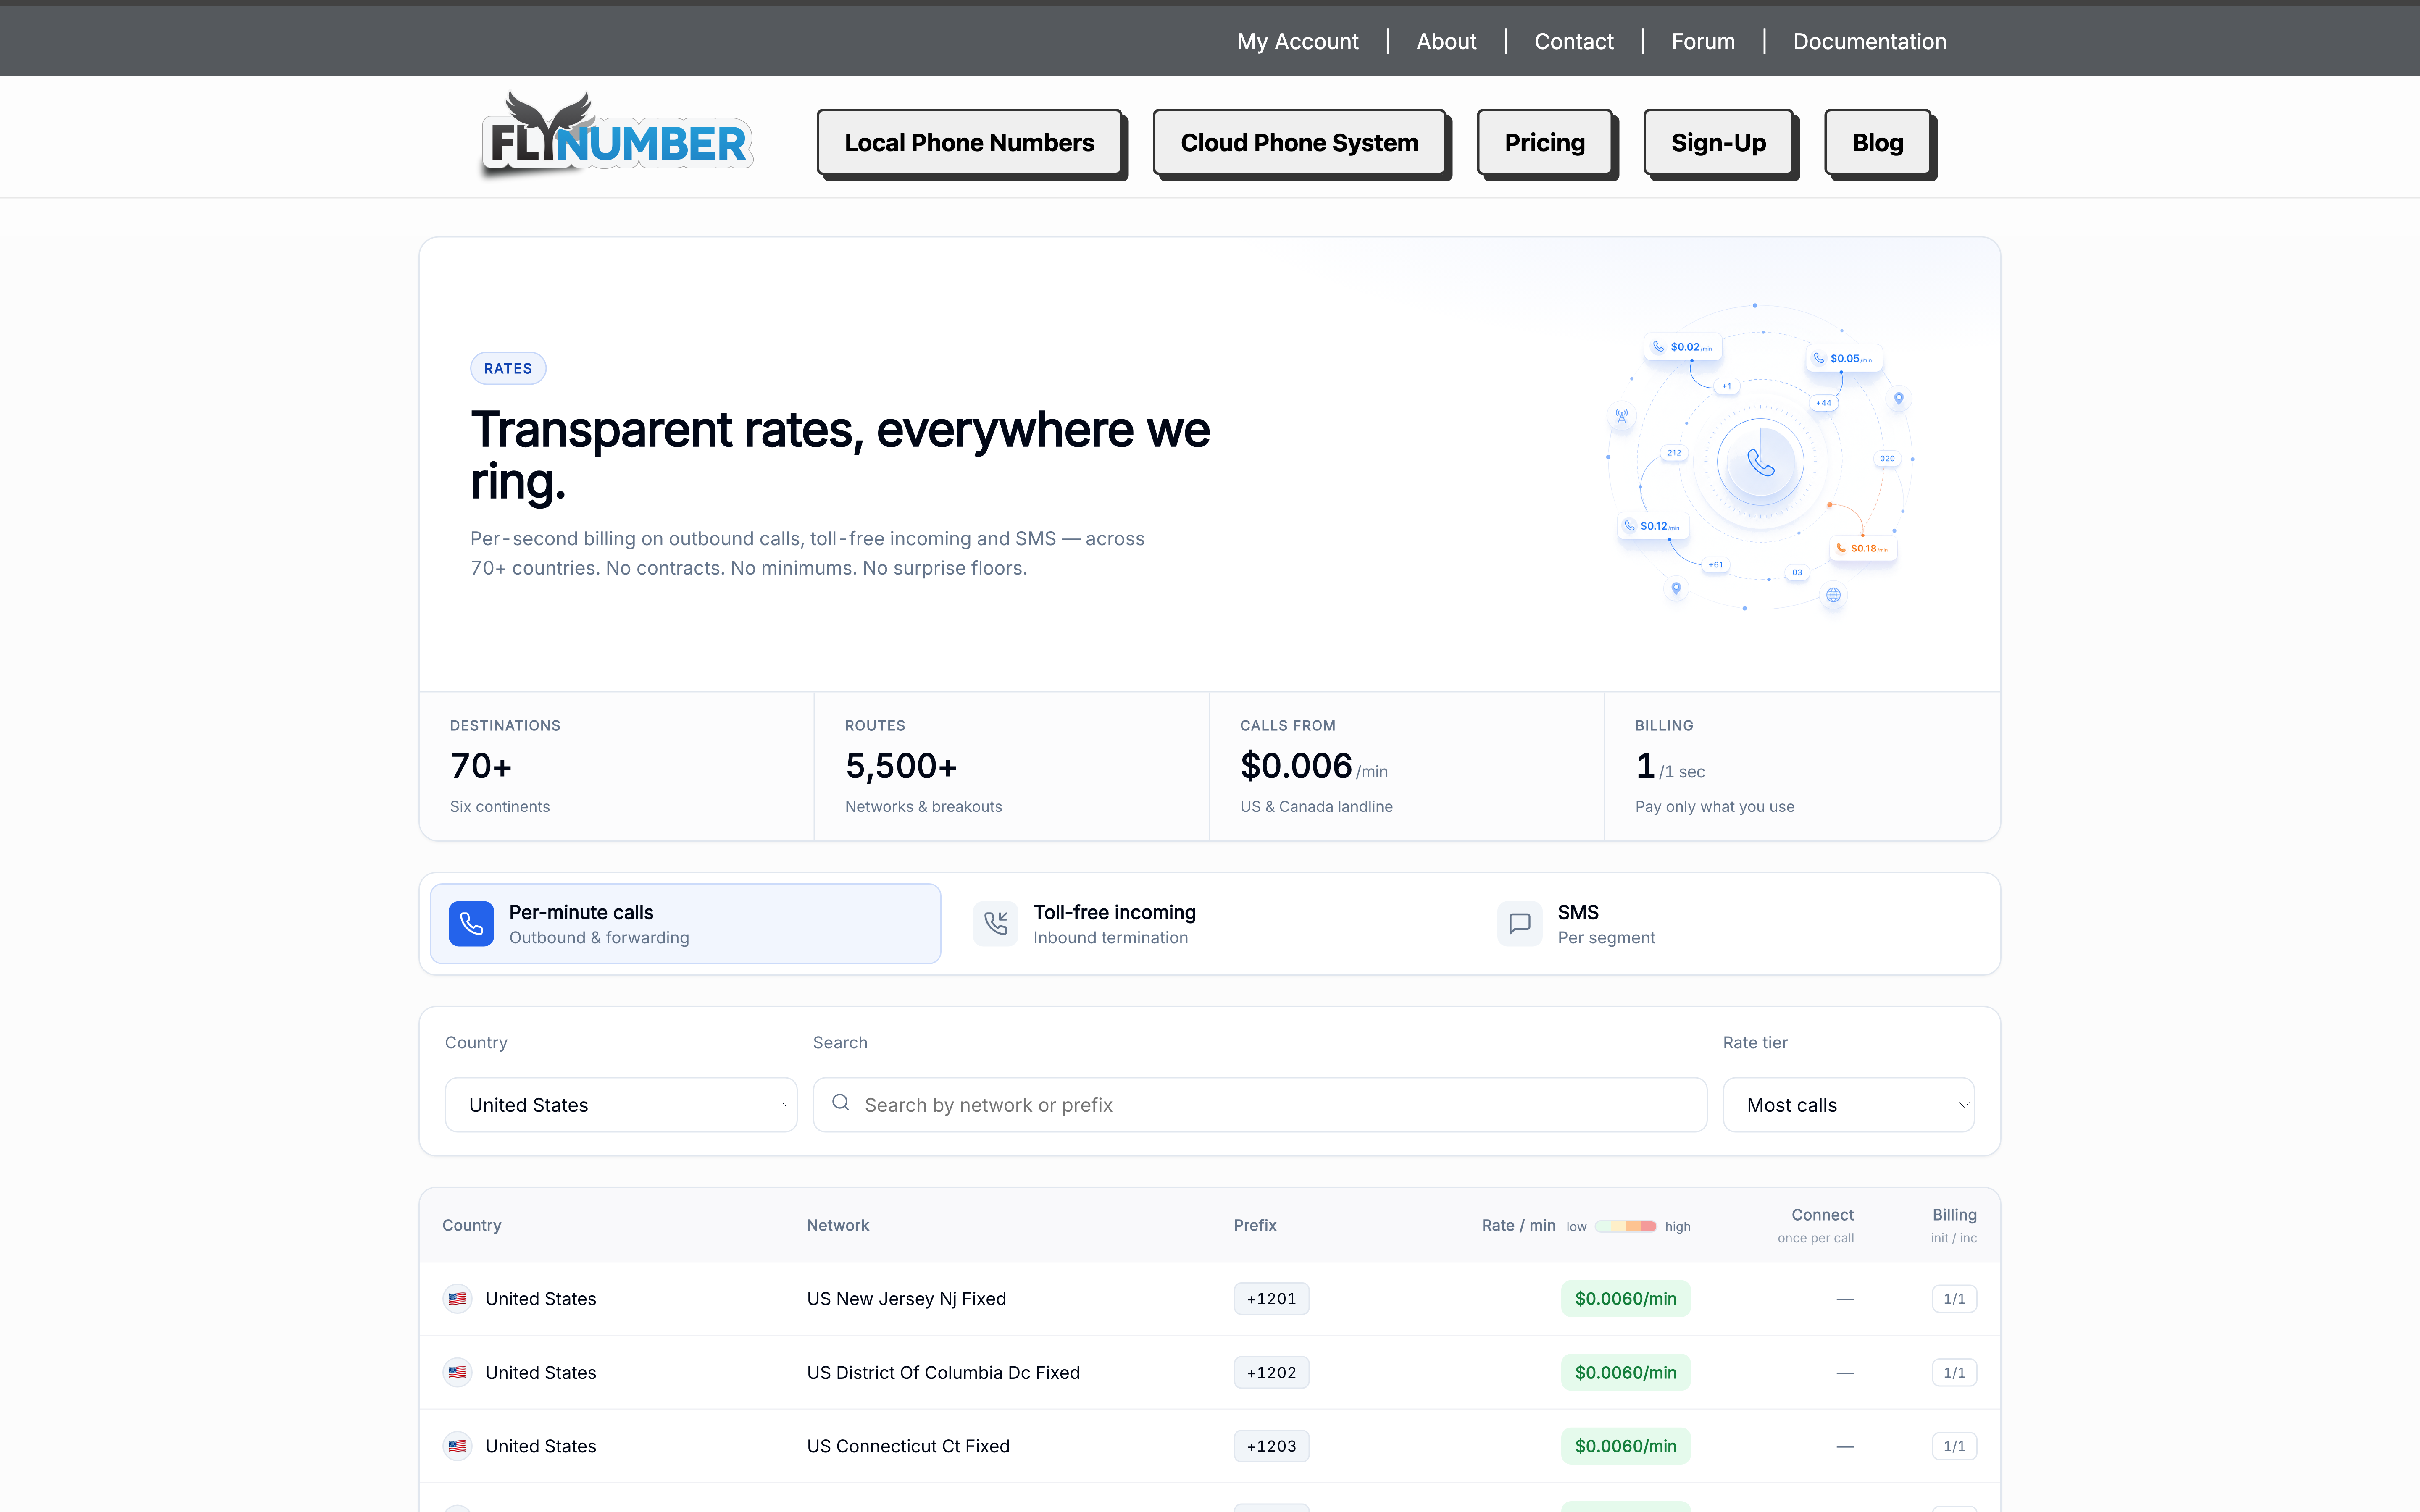The height and width of the screenshot is (1512, 2420).
Task: Click the 1/1 sec billing stat
Action: coord(1670,766)
